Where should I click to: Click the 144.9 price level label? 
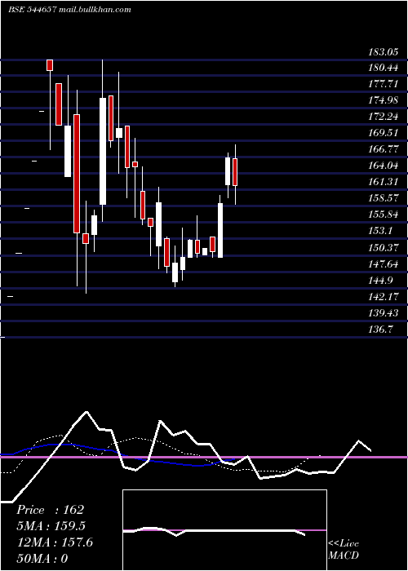(381, 281)
